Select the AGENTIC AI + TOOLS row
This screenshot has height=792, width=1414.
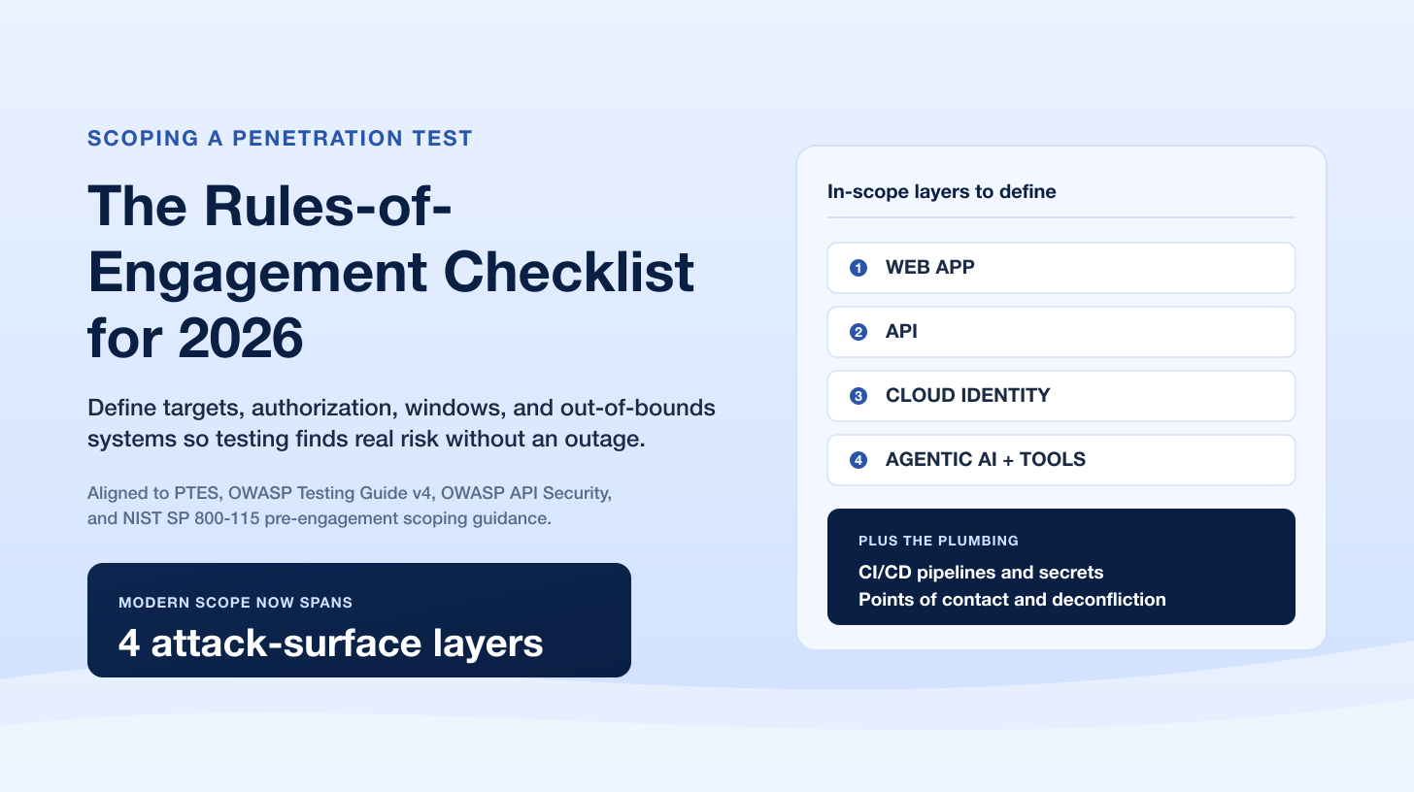click(1061, 460)
